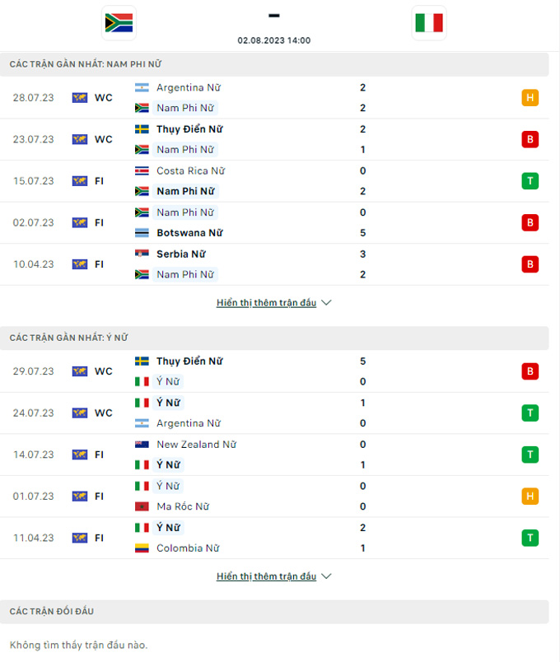
Task: Click the South Africa flag team logo
Action: click(x=119, y=22)
